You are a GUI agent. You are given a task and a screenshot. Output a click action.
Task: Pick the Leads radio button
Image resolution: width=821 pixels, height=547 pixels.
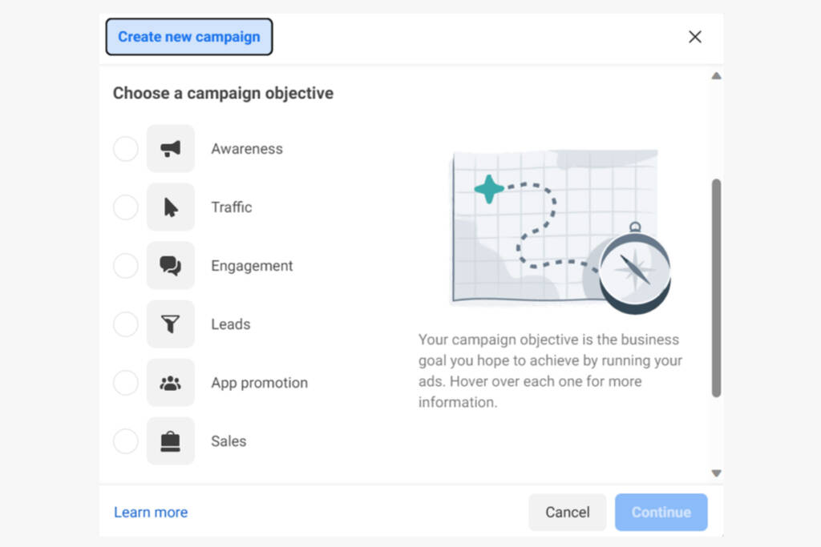click(126, 324)
